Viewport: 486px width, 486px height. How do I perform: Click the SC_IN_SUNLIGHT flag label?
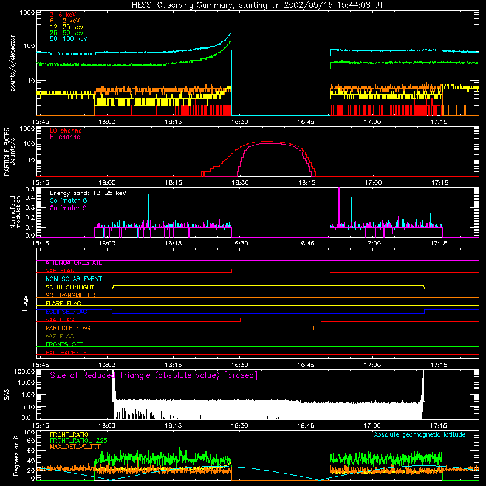tap(70, 287)
